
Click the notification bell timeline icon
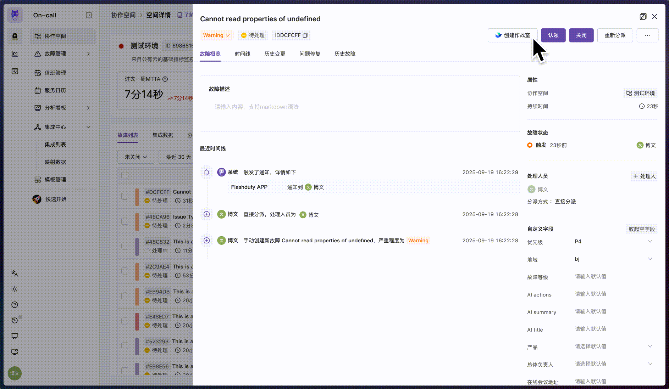pos(207,173)
